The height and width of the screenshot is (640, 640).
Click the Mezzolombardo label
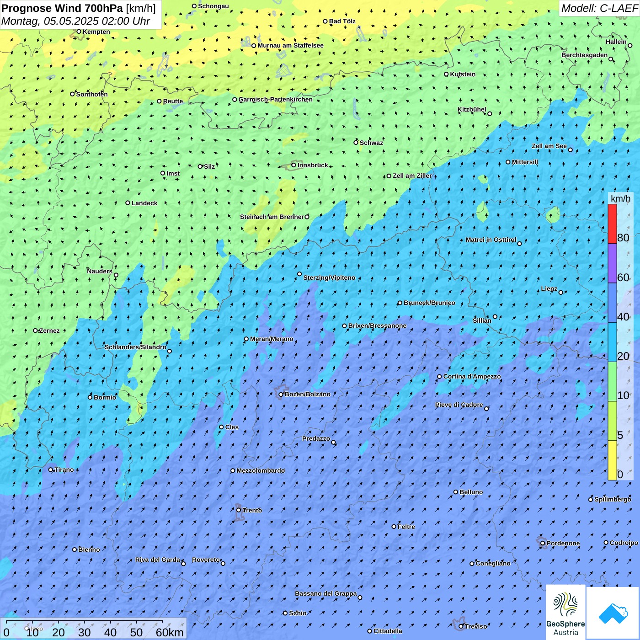261,470
